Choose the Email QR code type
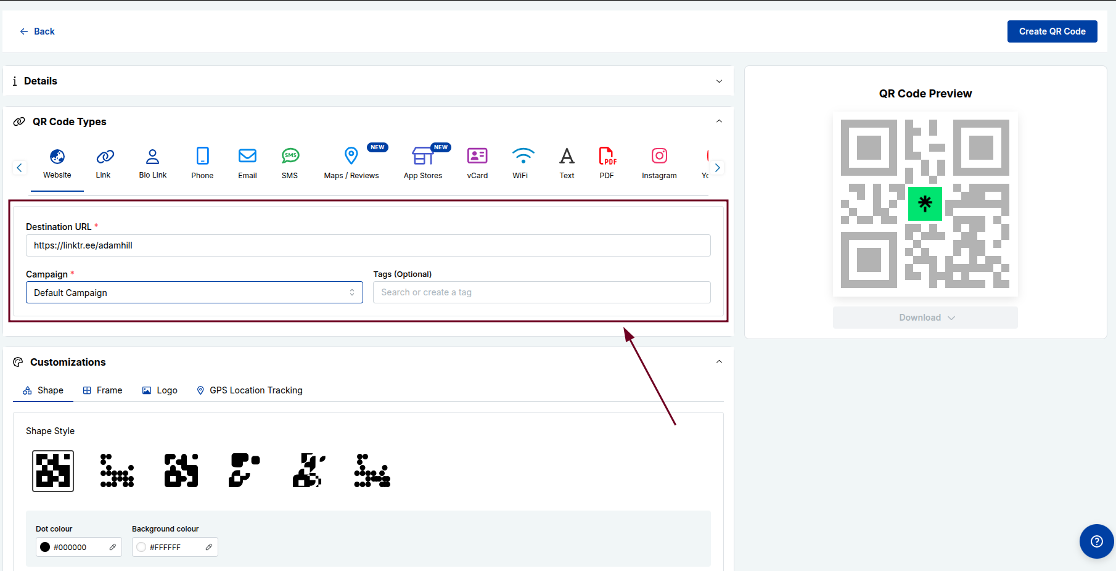This screenshot has height=571, width=1116. pyautogui.click(x=247, y=163)
